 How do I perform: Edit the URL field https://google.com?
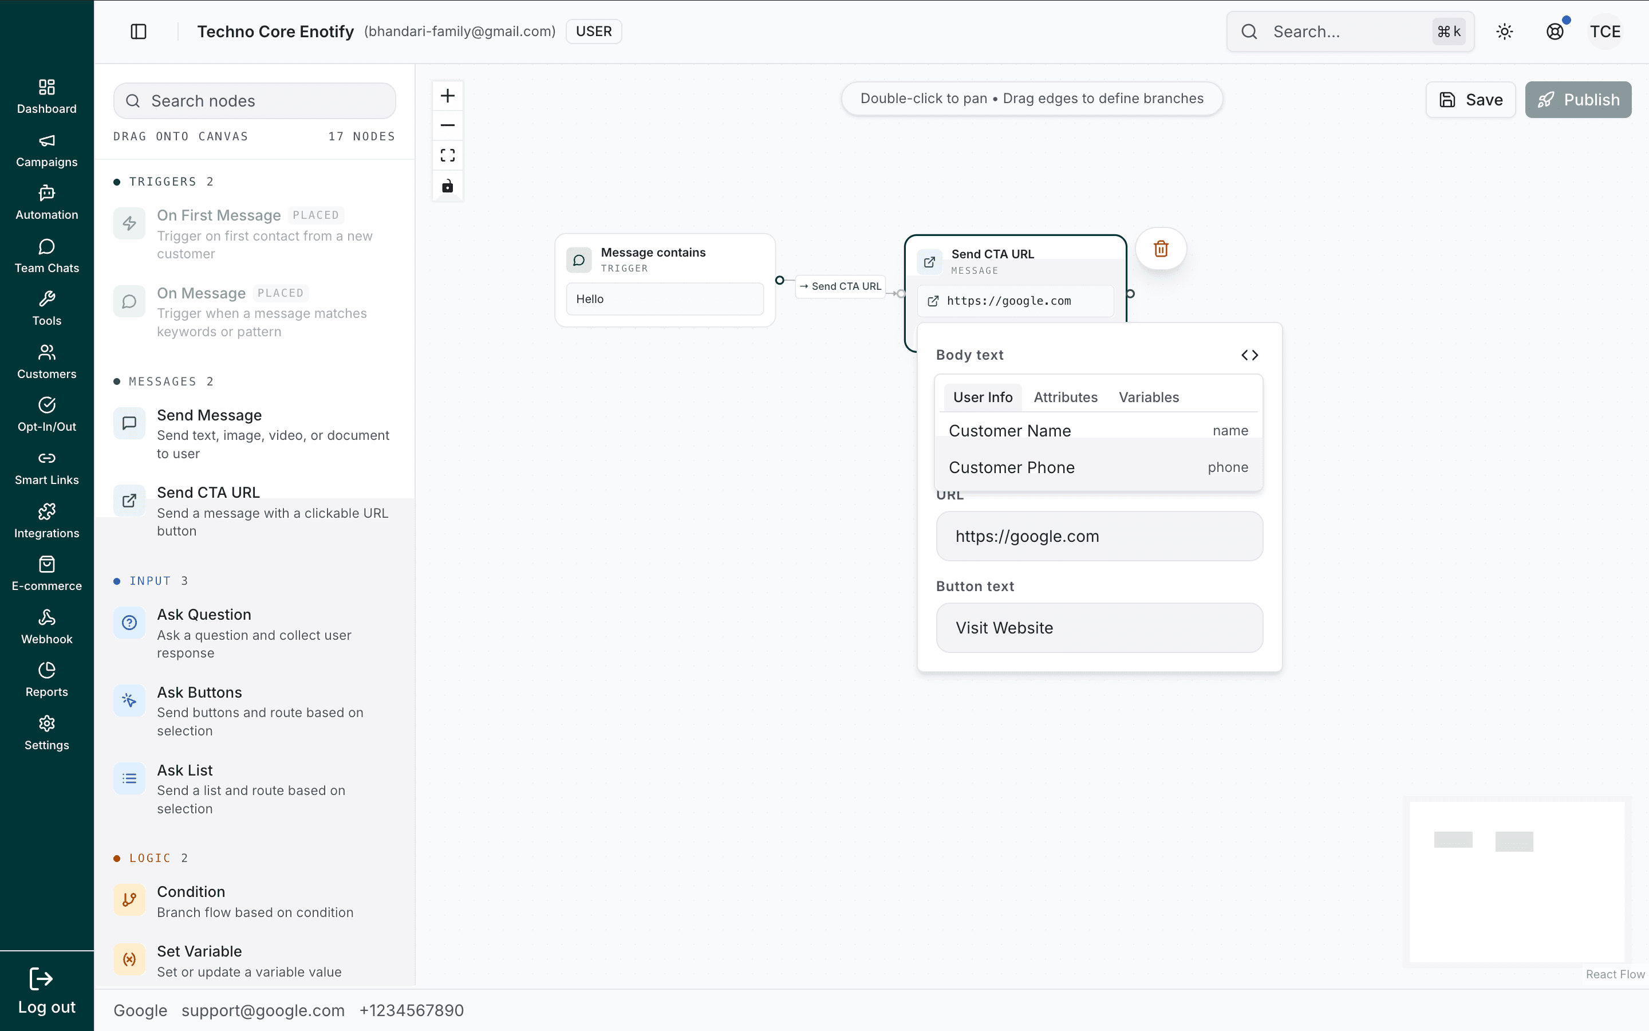1099,537
